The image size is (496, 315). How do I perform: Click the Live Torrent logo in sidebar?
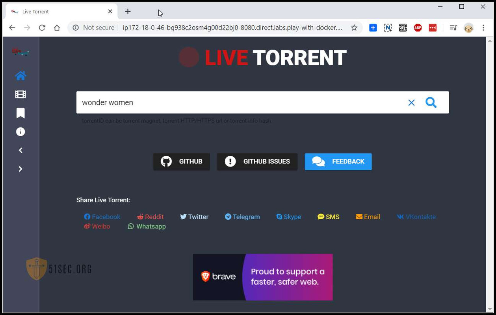click(20, 52)
